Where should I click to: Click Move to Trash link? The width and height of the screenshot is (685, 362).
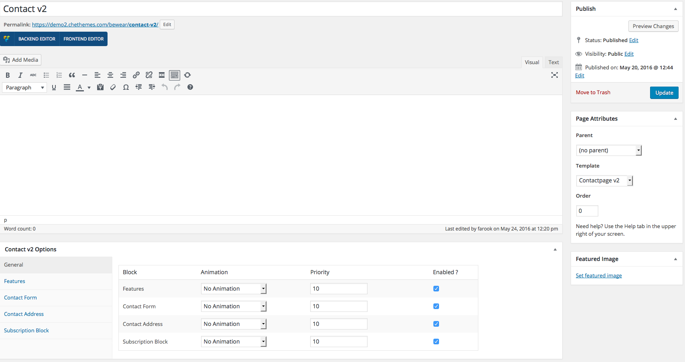593,92
